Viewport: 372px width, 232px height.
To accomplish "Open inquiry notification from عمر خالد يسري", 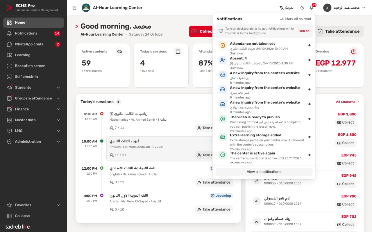I will pyautogui.click(x=264, y=93).
